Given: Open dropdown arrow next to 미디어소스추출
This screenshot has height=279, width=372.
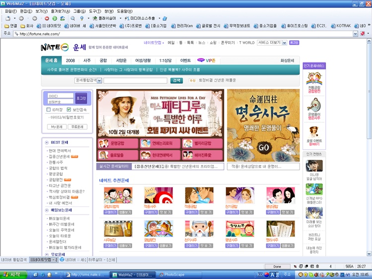Looking at the screenshot, I should point(159,18).
